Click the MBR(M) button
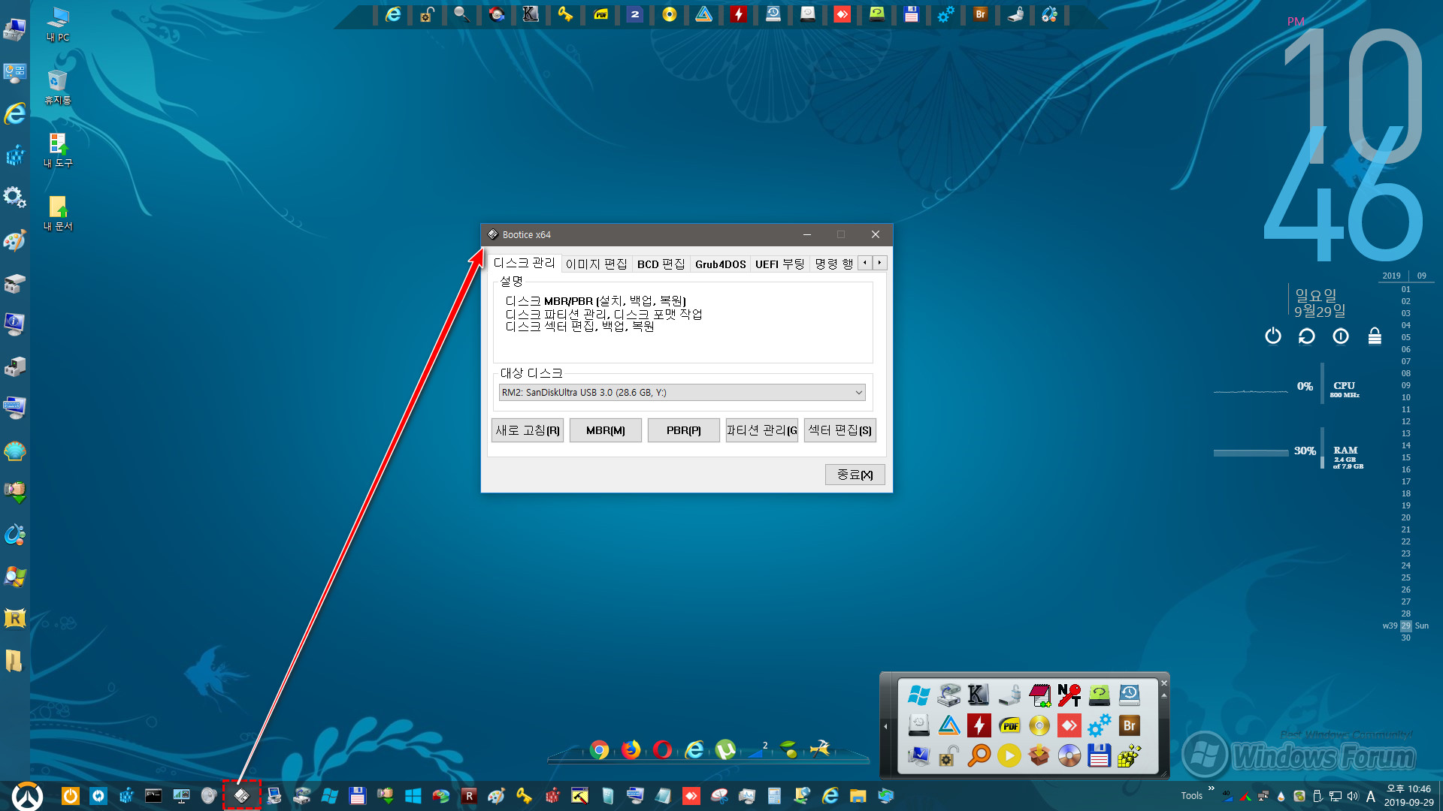 coord(606,430)
